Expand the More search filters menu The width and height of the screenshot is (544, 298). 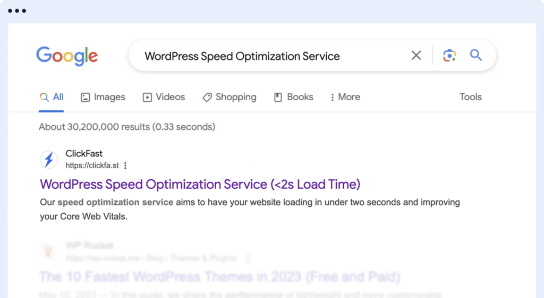tap(345, 97)
